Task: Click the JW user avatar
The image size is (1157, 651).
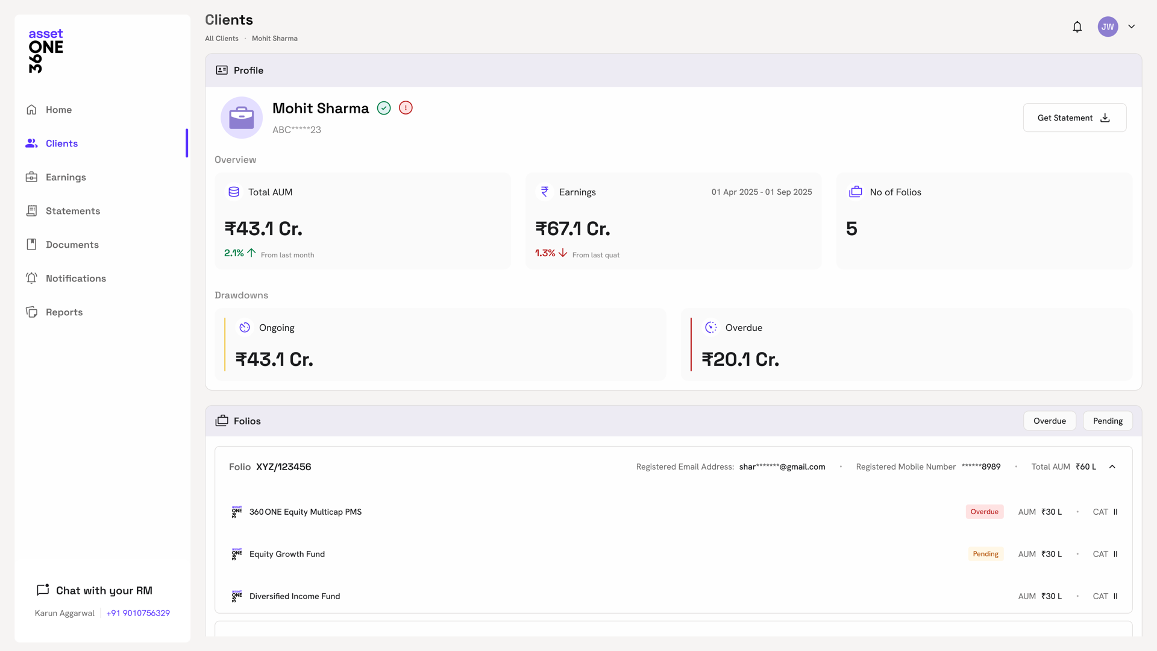Action: tap(1108, 27)
